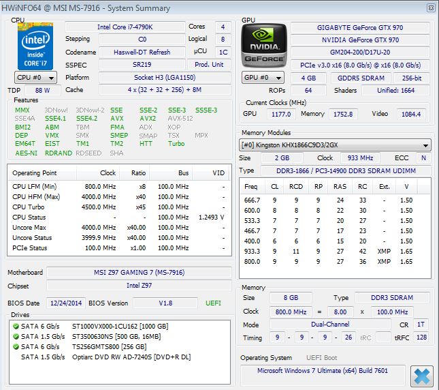This screenshot has height=390, width=439.
Task: Select the CPU LFM (Min) row
Action: pos(119,186)
